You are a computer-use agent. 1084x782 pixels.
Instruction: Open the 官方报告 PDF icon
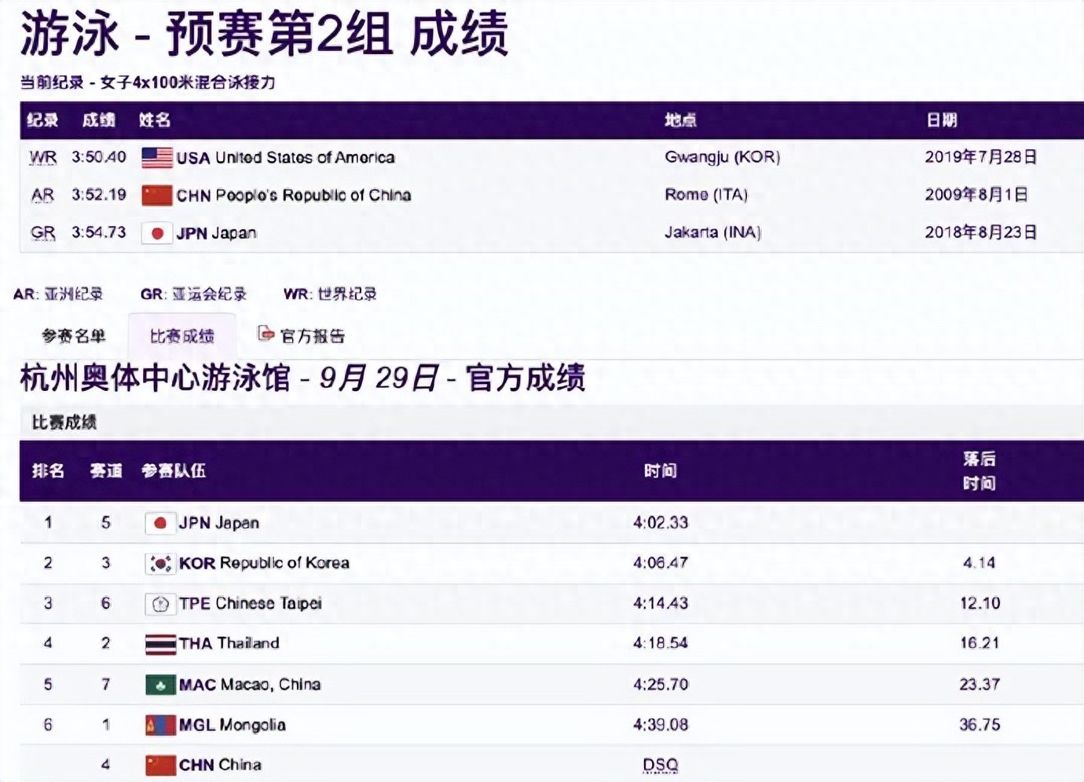[x=266, y=334]
